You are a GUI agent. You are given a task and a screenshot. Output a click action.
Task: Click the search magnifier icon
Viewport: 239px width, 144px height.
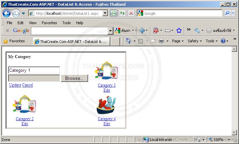click(228, 13)
